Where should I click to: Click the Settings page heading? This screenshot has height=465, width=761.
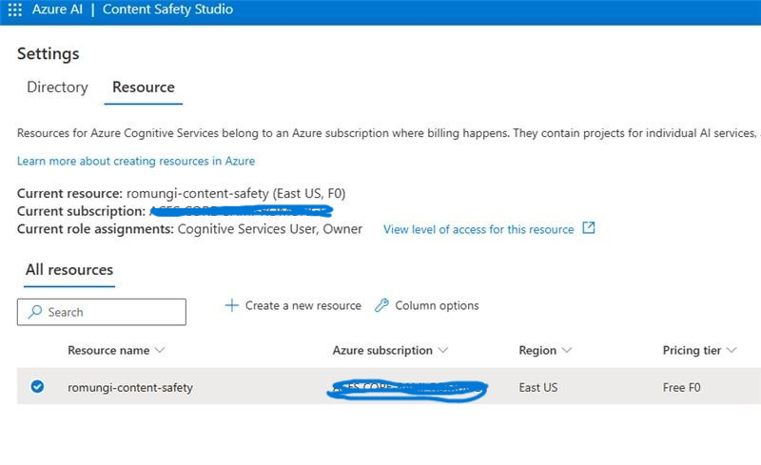[x=49, y=53]
